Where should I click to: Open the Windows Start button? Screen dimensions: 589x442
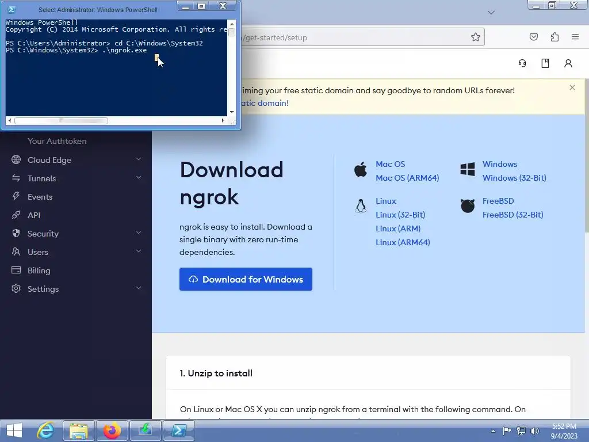pos(14,430)
